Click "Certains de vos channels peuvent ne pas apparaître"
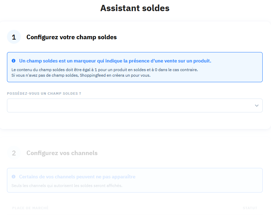The height and width of the screenshot is (221, 271). 77,177
